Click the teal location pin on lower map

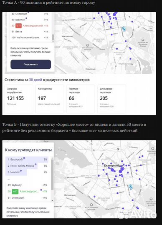[x=130, y=187]
